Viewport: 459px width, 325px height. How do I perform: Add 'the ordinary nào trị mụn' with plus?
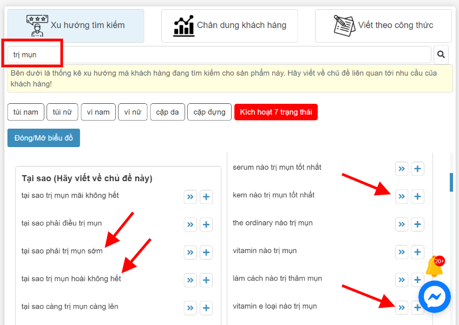point(417,224)
